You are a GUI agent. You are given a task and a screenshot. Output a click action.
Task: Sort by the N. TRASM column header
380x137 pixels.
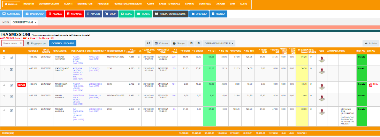[x=131, y=51]
